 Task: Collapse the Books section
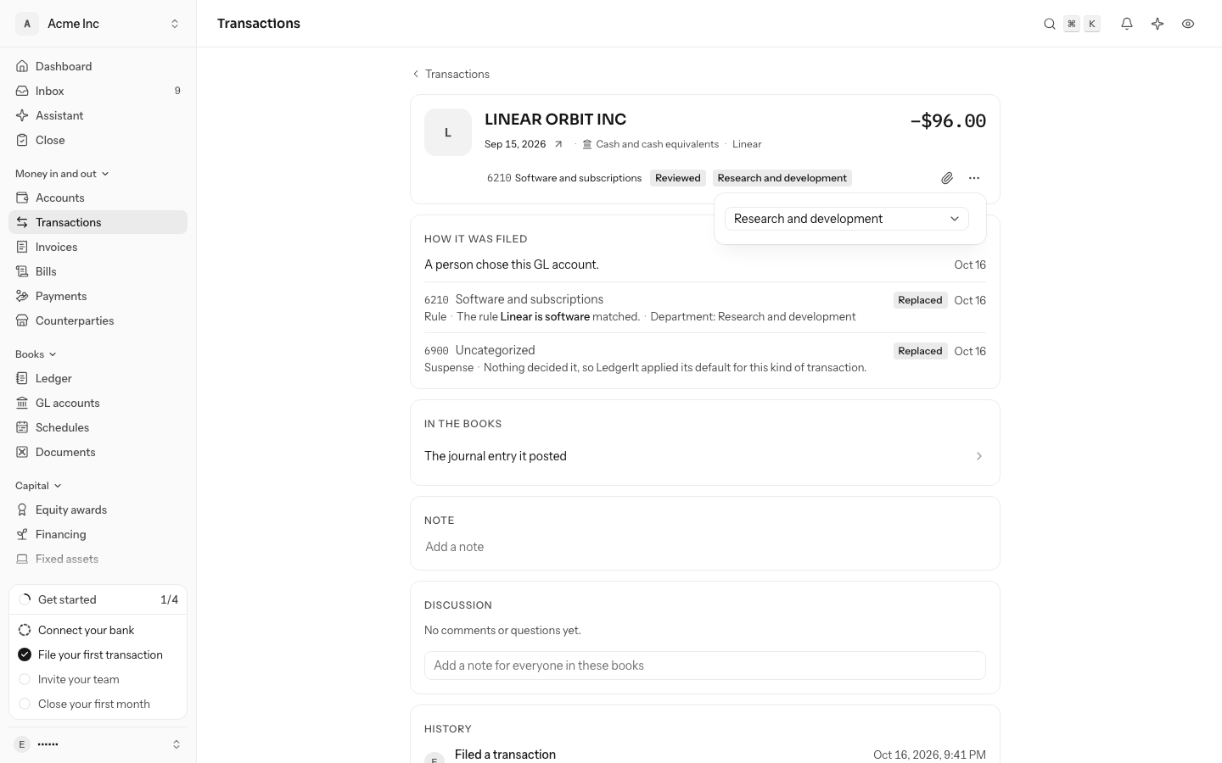pyautogui.click(x=36, y=354)
